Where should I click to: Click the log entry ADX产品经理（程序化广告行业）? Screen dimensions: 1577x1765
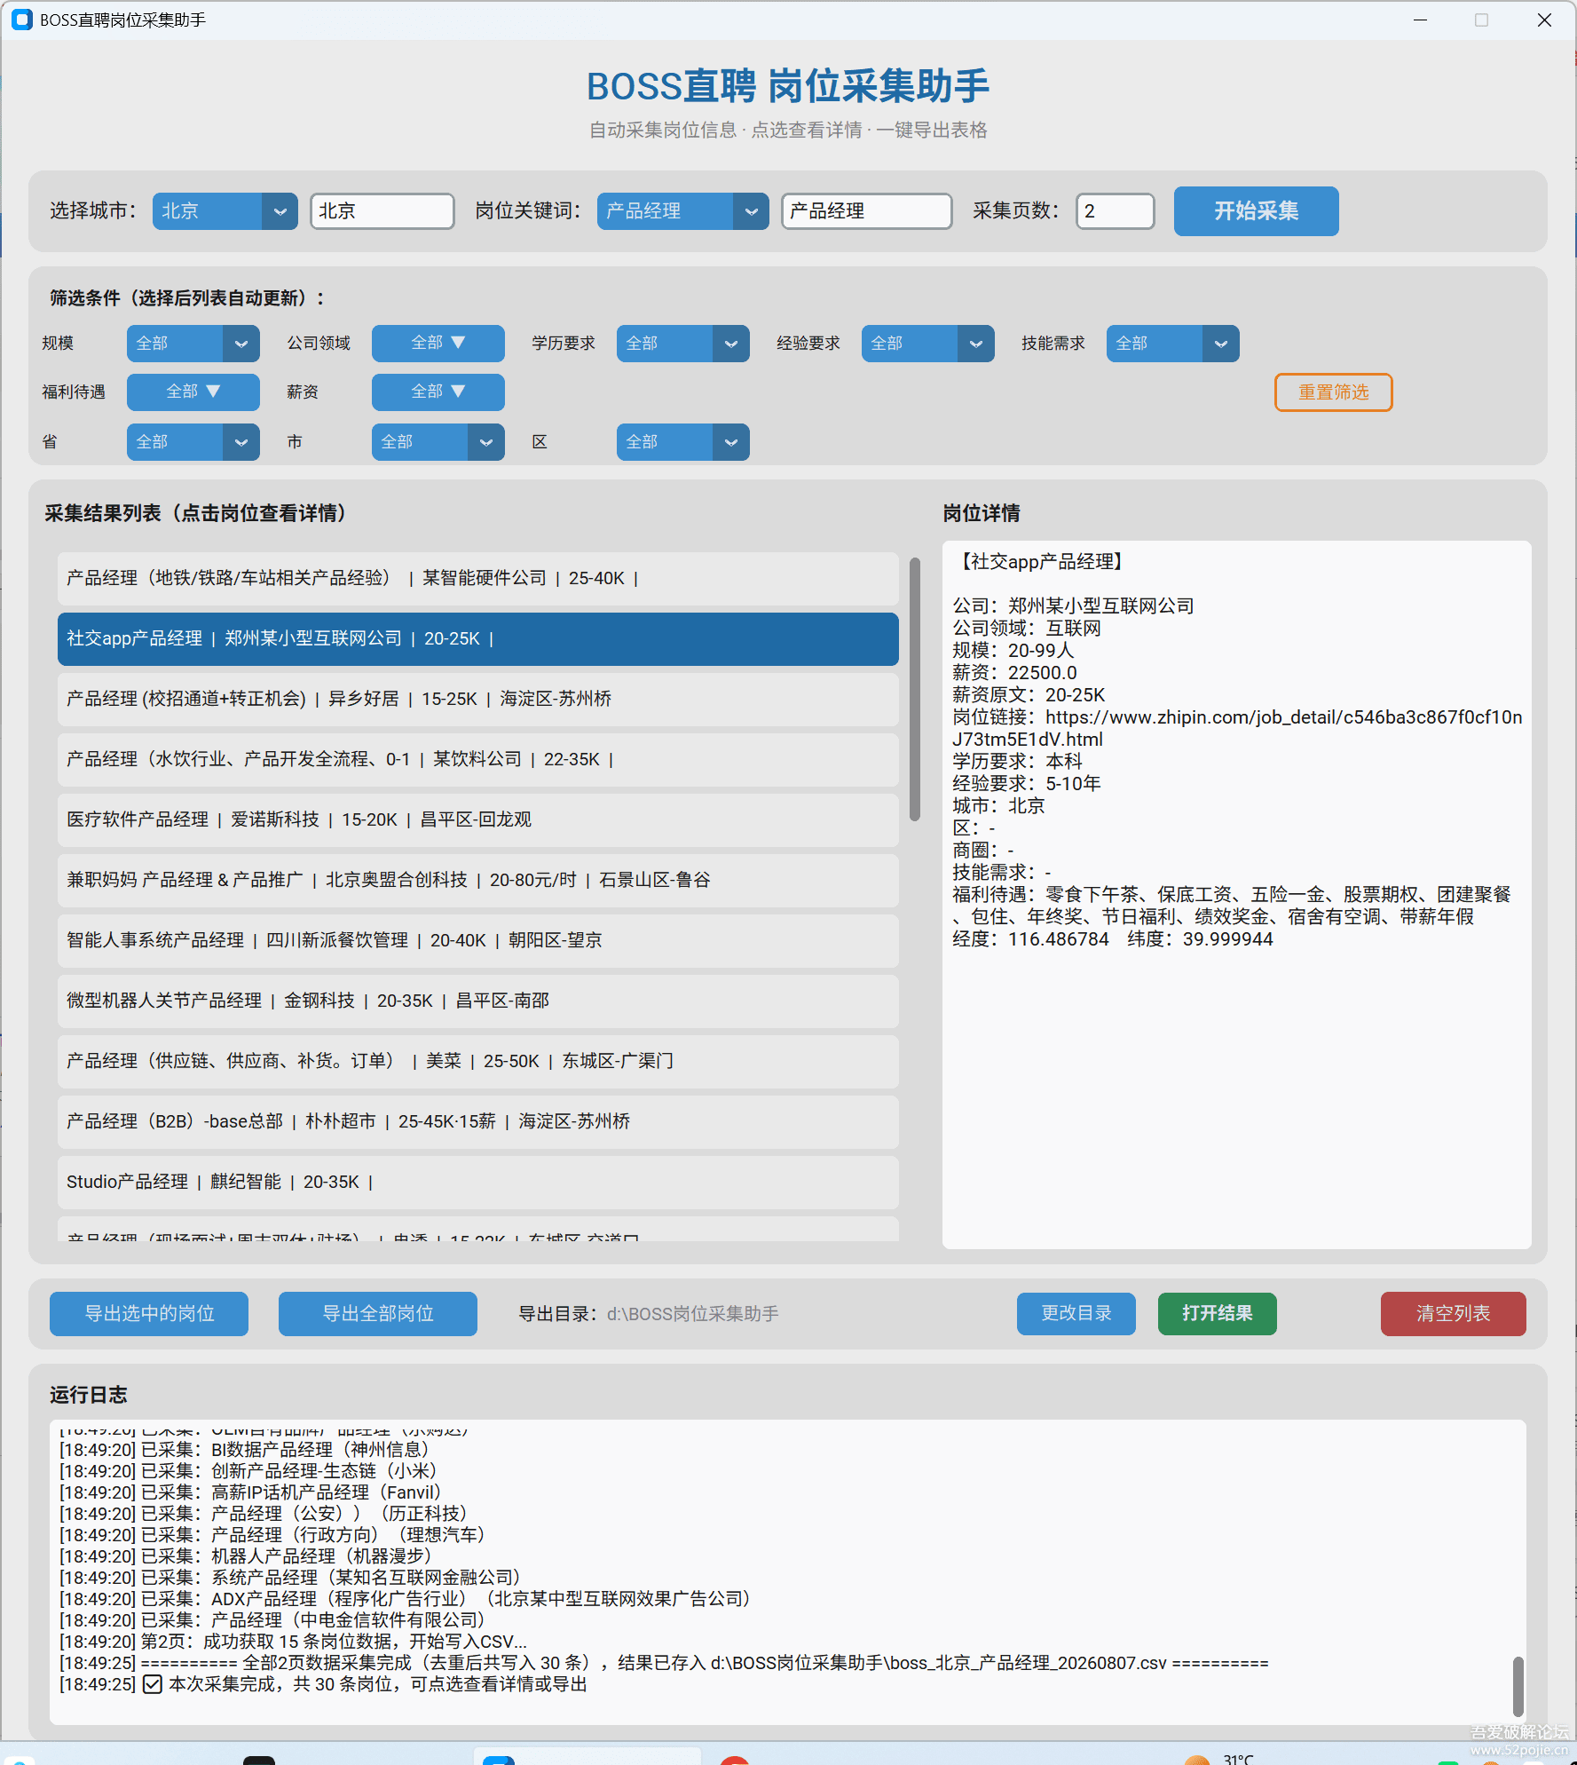click(x=405, y=1599)
